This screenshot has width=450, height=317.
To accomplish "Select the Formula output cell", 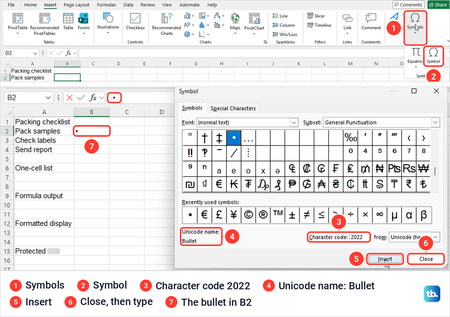I will coord(44,196).
